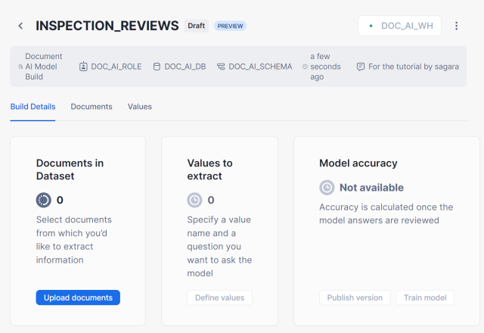Click the back arrow next to INSPECTION_REVIEWS
484x333 pixels.
[20, 26]
